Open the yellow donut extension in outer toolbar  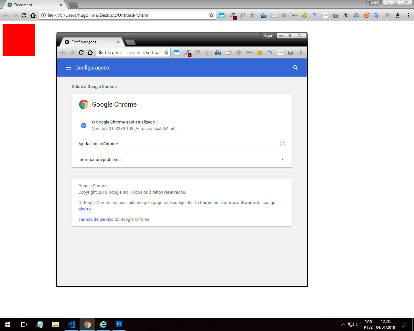point(305,15)
